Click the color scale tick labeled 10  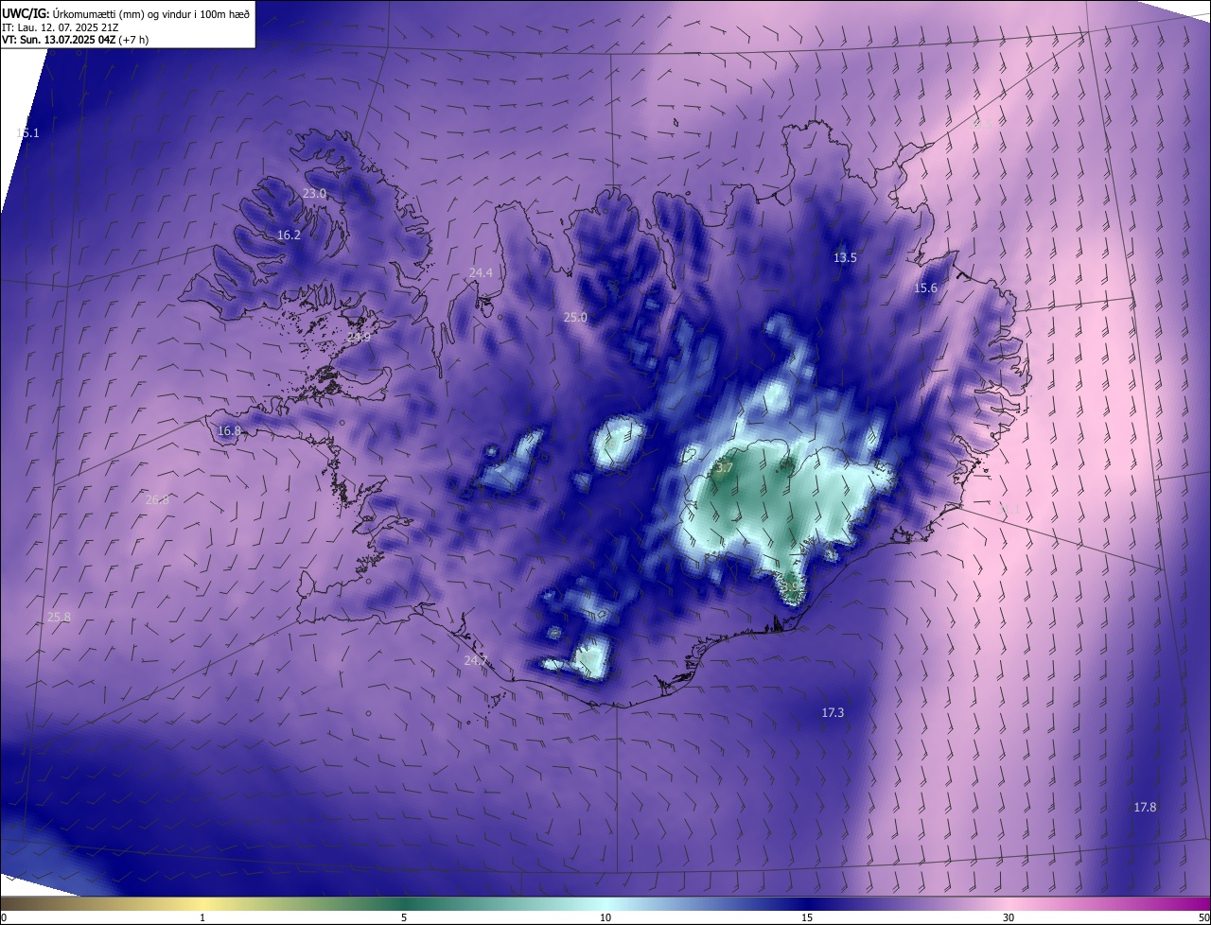(x=605, y=917)
